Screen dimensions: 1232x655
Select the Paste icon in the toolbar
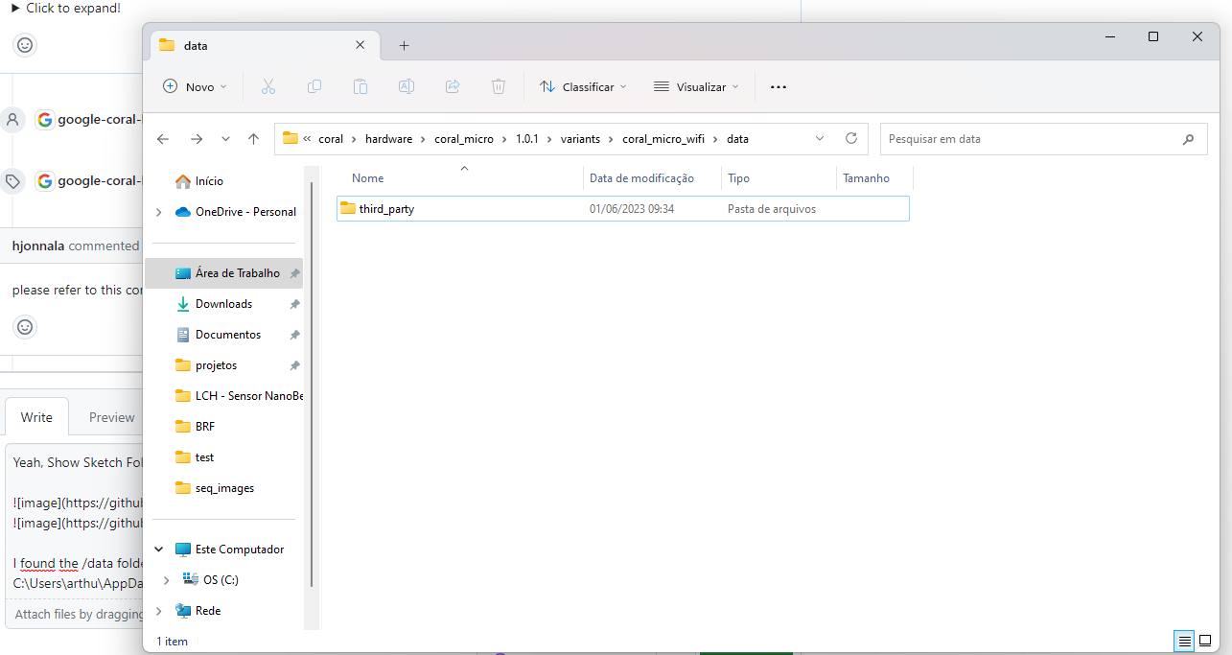tap(360, 86)
